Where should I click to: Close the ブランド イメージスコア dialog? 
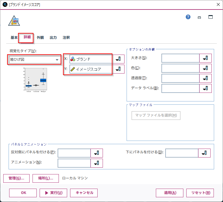pos(218,4)
